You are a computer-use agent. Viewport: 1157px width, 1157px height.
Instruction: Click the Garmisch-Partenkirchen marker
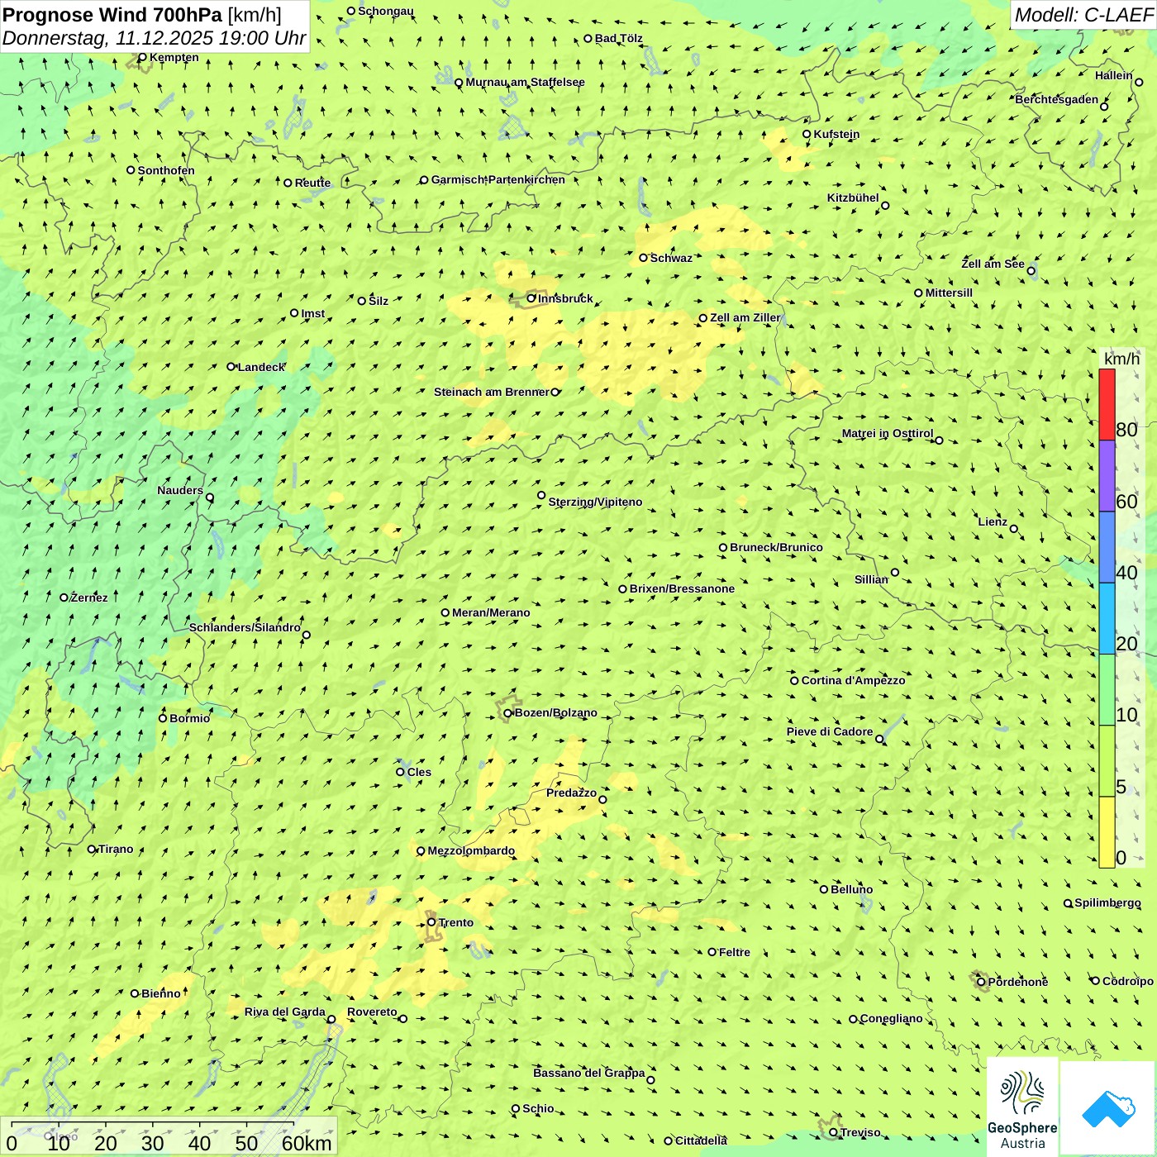click(x=424, y=180)
